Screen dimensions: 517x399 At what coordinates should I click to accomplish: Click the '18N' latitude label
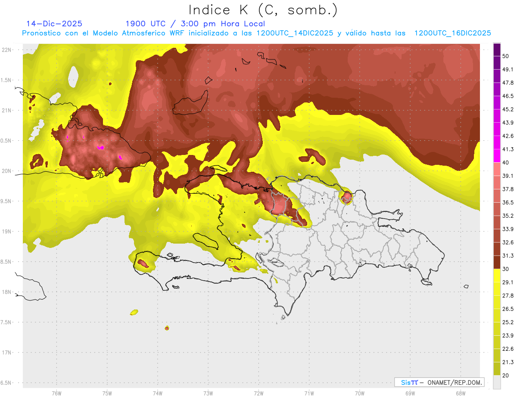[x=7, y=292]
